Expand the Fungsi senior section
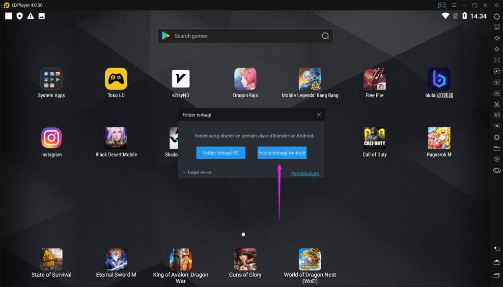The height and width of the screenshot is (287, 503). click(197, 172)
